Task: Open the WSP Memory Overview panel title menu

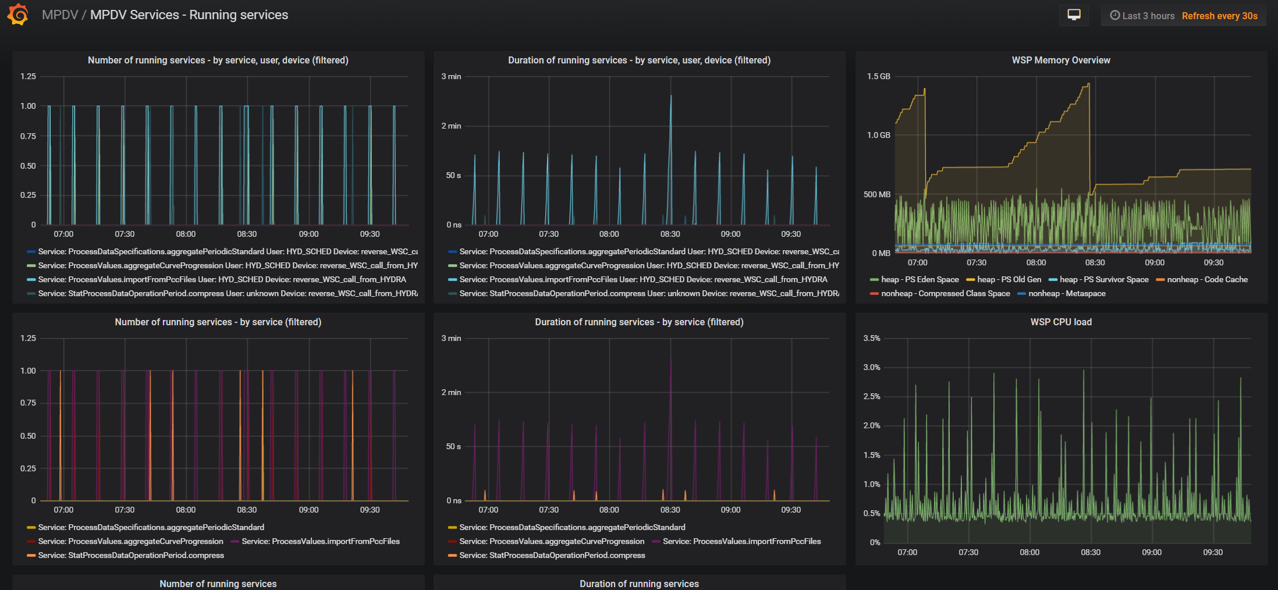Action: [1060, 60]
